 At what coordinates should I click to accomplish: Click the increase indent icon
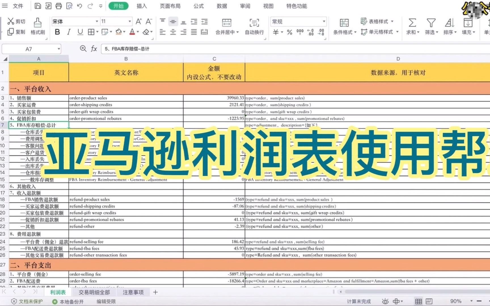204,22
